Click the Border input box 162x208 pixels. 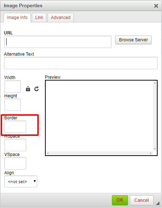(x=15, y=127)
